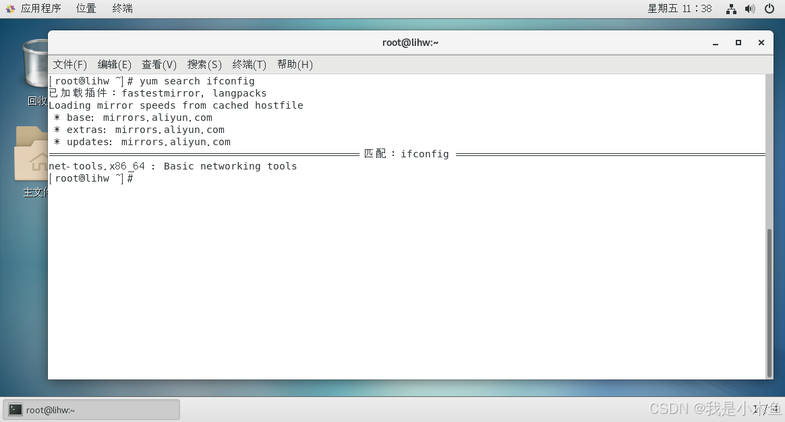Open the 终端(T) menu in terminal window
The width and height of the screenshot is (785, 422).
coord(250,65)
